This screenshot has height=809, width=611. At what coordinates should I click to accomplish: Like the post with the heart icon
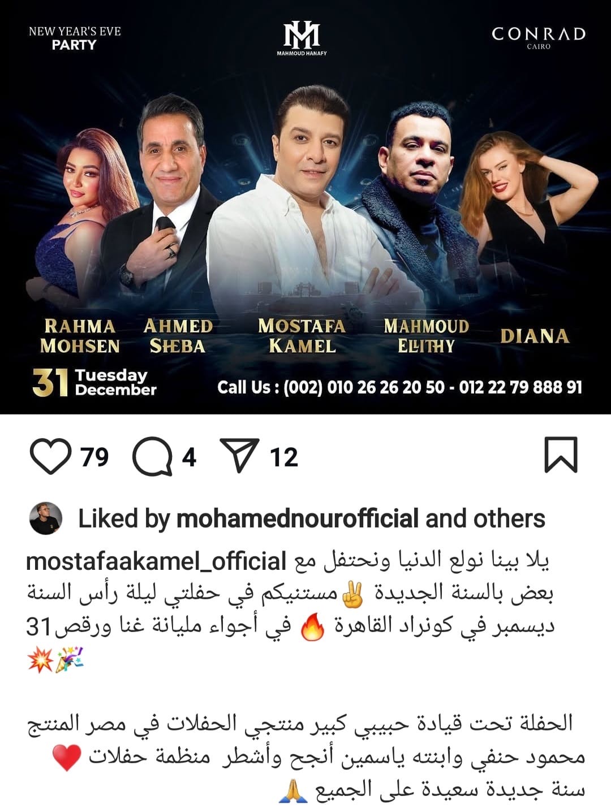pyautogui.click(x=50, y=456)
